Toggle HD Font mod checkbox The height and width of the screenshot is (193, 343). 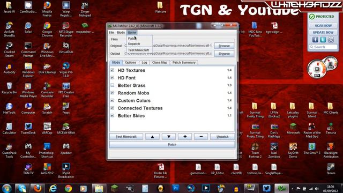113,78
